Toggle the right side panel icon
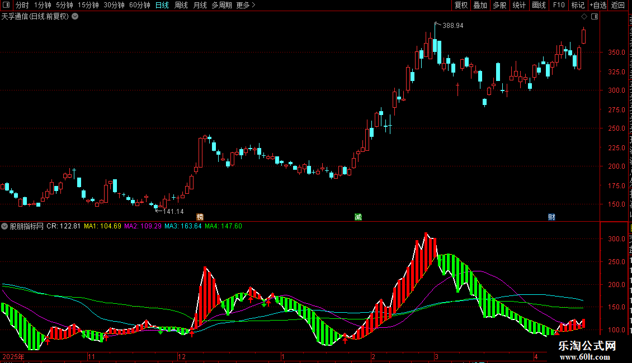 [595, 17]
